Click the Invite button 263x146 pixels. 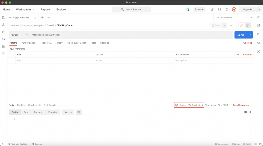pos(199,9)
